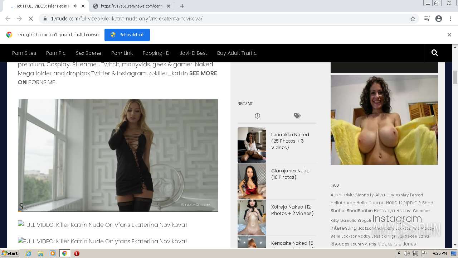
Task: Click the Xofreja post thumbnail
Action: 252,218
